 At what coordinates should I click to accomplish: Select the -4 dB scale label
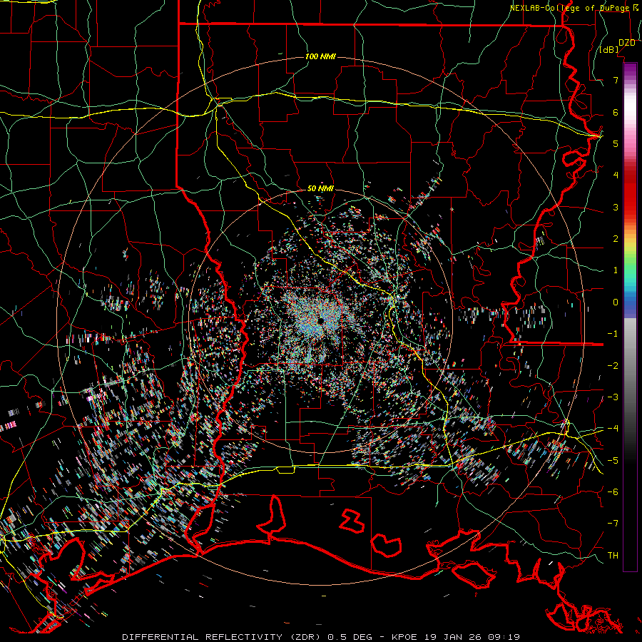[x=613, y=429]
